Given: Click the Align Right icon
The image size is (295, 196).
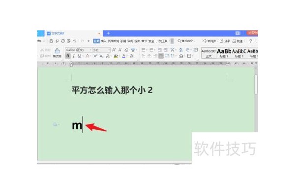Looking at the screenshot, I should tap(155, 56).
